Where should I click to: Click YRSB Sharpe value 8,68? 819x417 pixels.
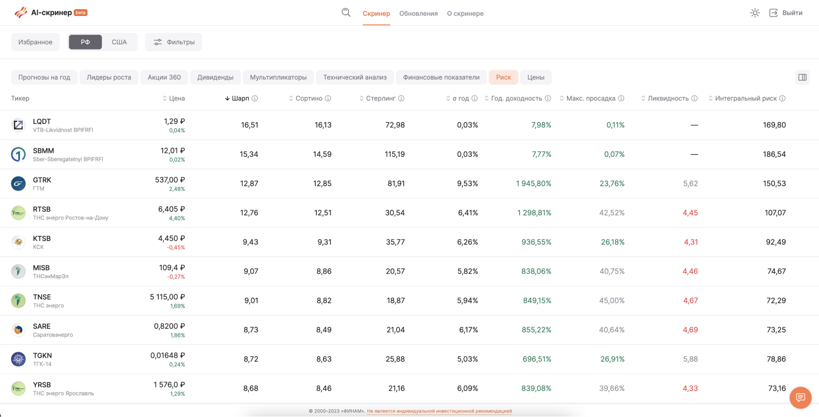click(251, 388)
